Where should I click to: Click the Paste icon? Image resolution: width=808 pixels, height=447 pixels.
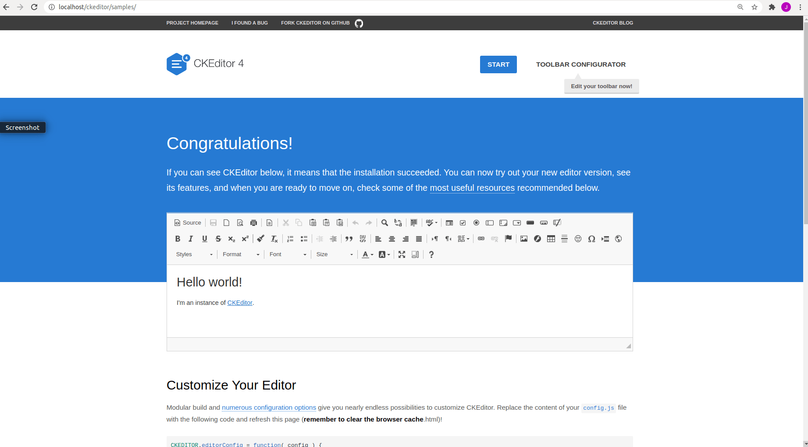point(313,223)
